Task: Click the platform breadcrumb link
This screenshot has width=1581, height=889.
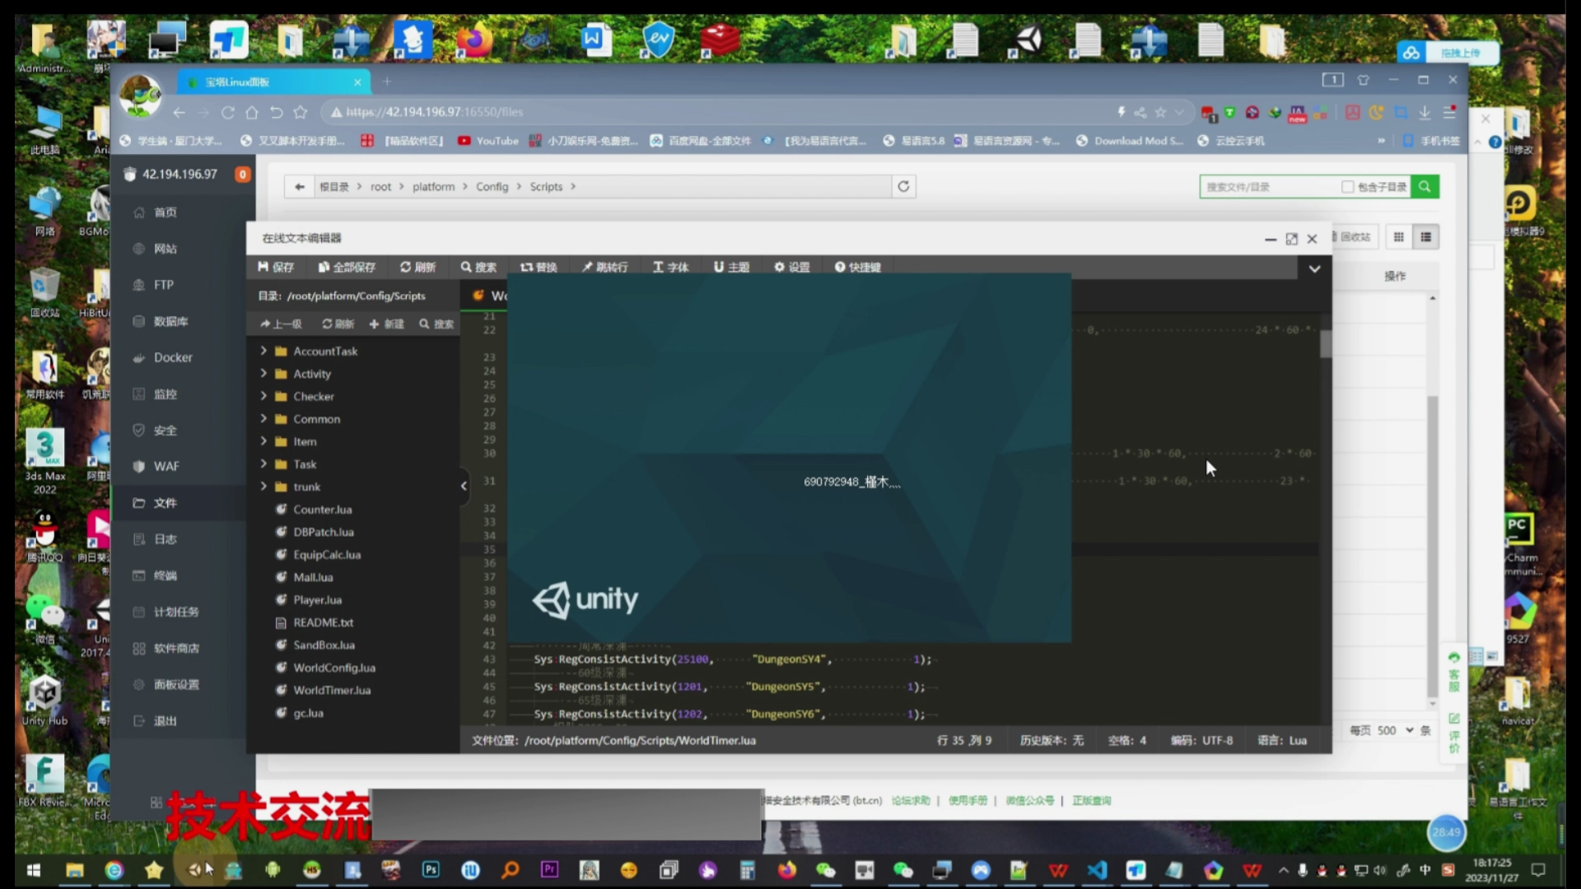Action: pyautogui.click(x=433, y=187)
